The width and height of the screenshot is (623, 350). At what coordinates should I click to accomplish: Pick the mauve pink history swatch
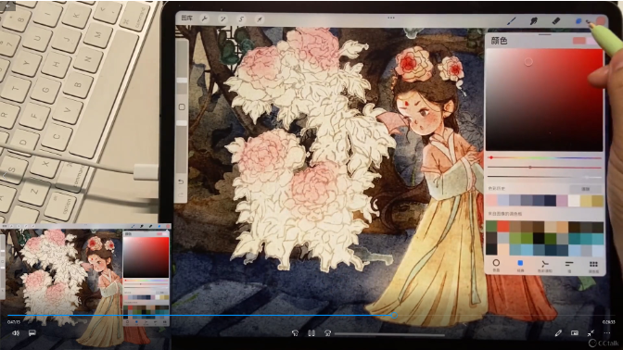click(x=562, y=200)
